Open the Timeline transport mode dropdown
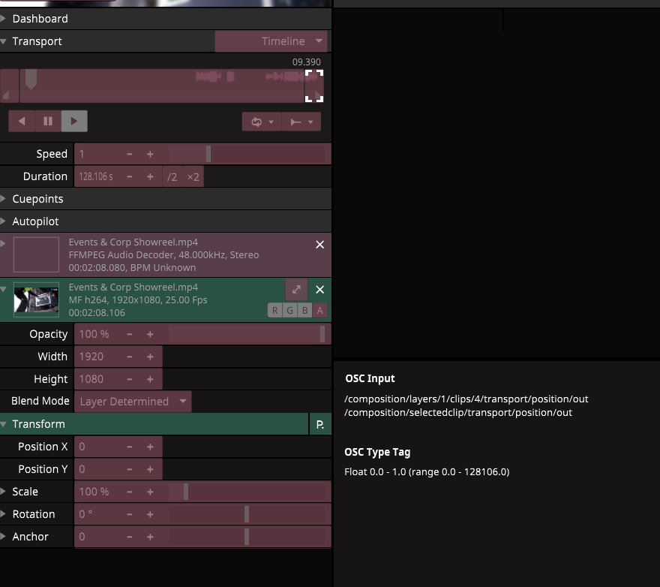Screen dimensions: 660x587 tap(271, 41)
